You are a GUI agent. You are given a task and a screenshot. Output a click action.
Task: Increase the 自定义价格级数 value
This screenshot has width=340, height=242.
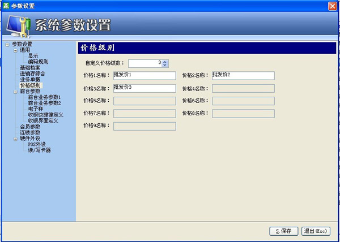[165, 61]
